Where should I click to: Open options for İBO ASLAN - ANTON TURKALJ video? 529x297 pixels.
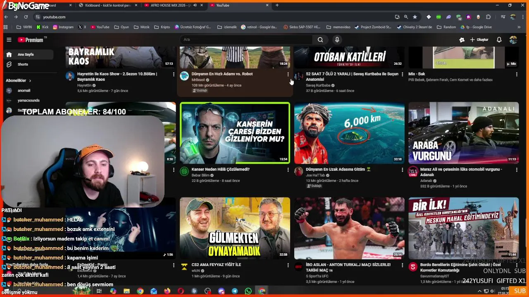[402, 265]
